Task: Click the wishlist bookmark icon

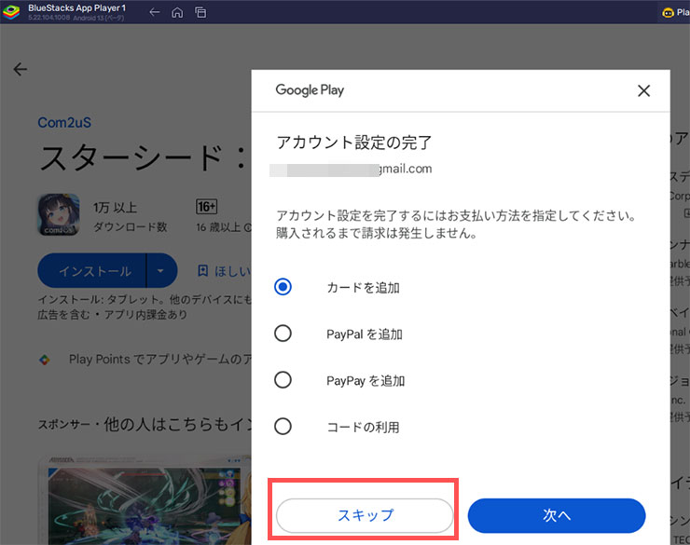Action: coord(202,271)
